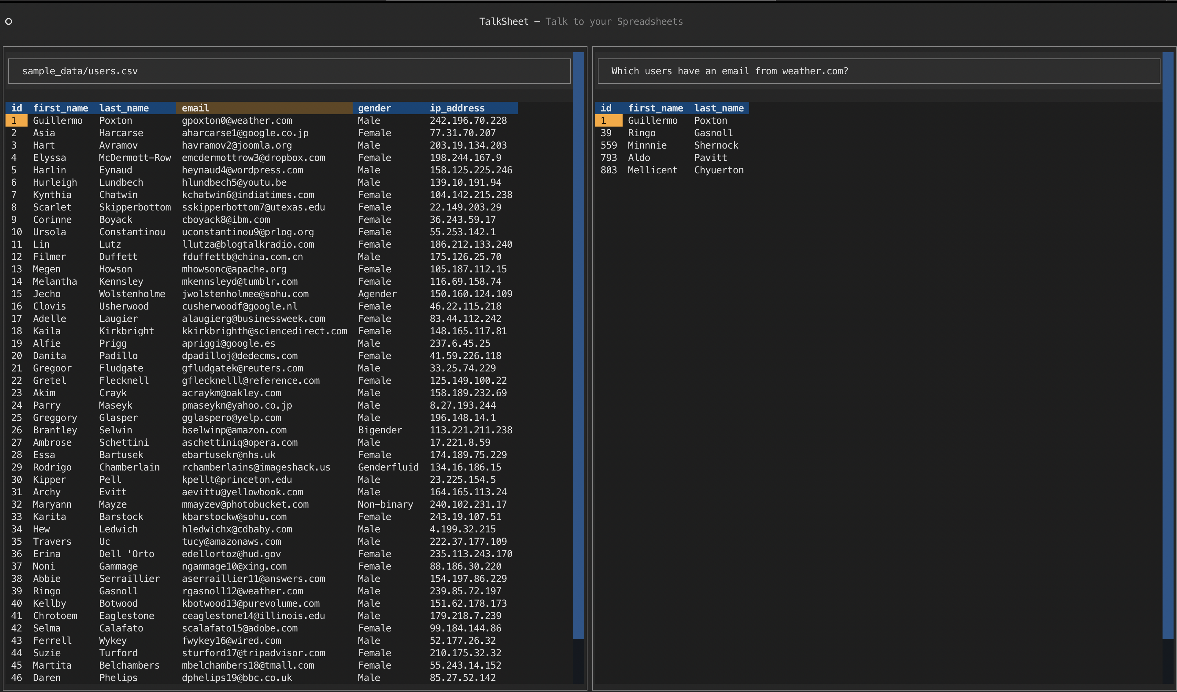Select the ip_address column header
This screenshot has width=1177, height=692.
(457, 108)
